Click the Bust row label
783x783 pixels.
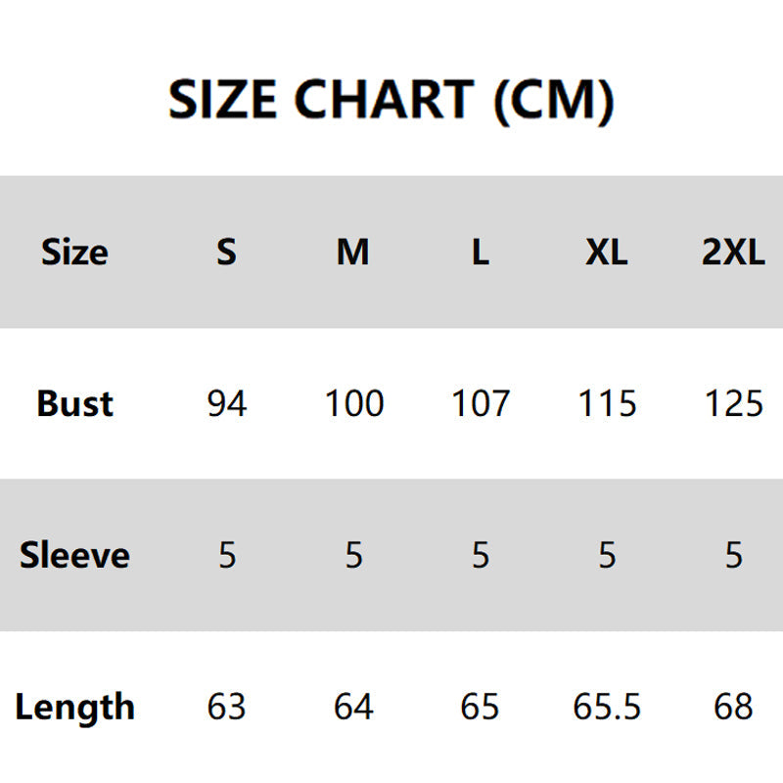[74, 403]
